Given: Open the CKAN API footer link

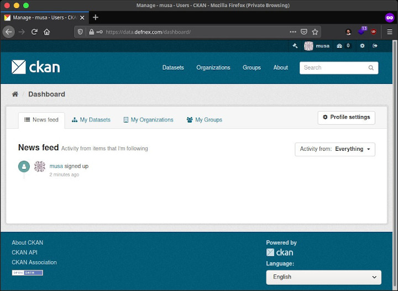Looking at the screenshot, I should pyautogui.click(x=24, y=252).
